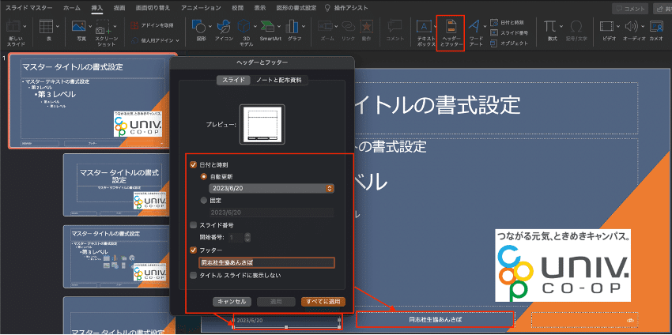
Task: Click the グラフ (Chart) icon
Action: (293, 27)
